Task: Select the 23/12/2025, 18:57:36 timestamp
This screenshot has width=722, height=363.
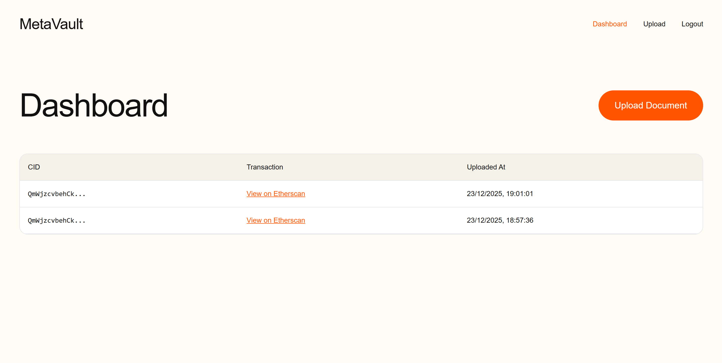Action: [x=500, y=220]
